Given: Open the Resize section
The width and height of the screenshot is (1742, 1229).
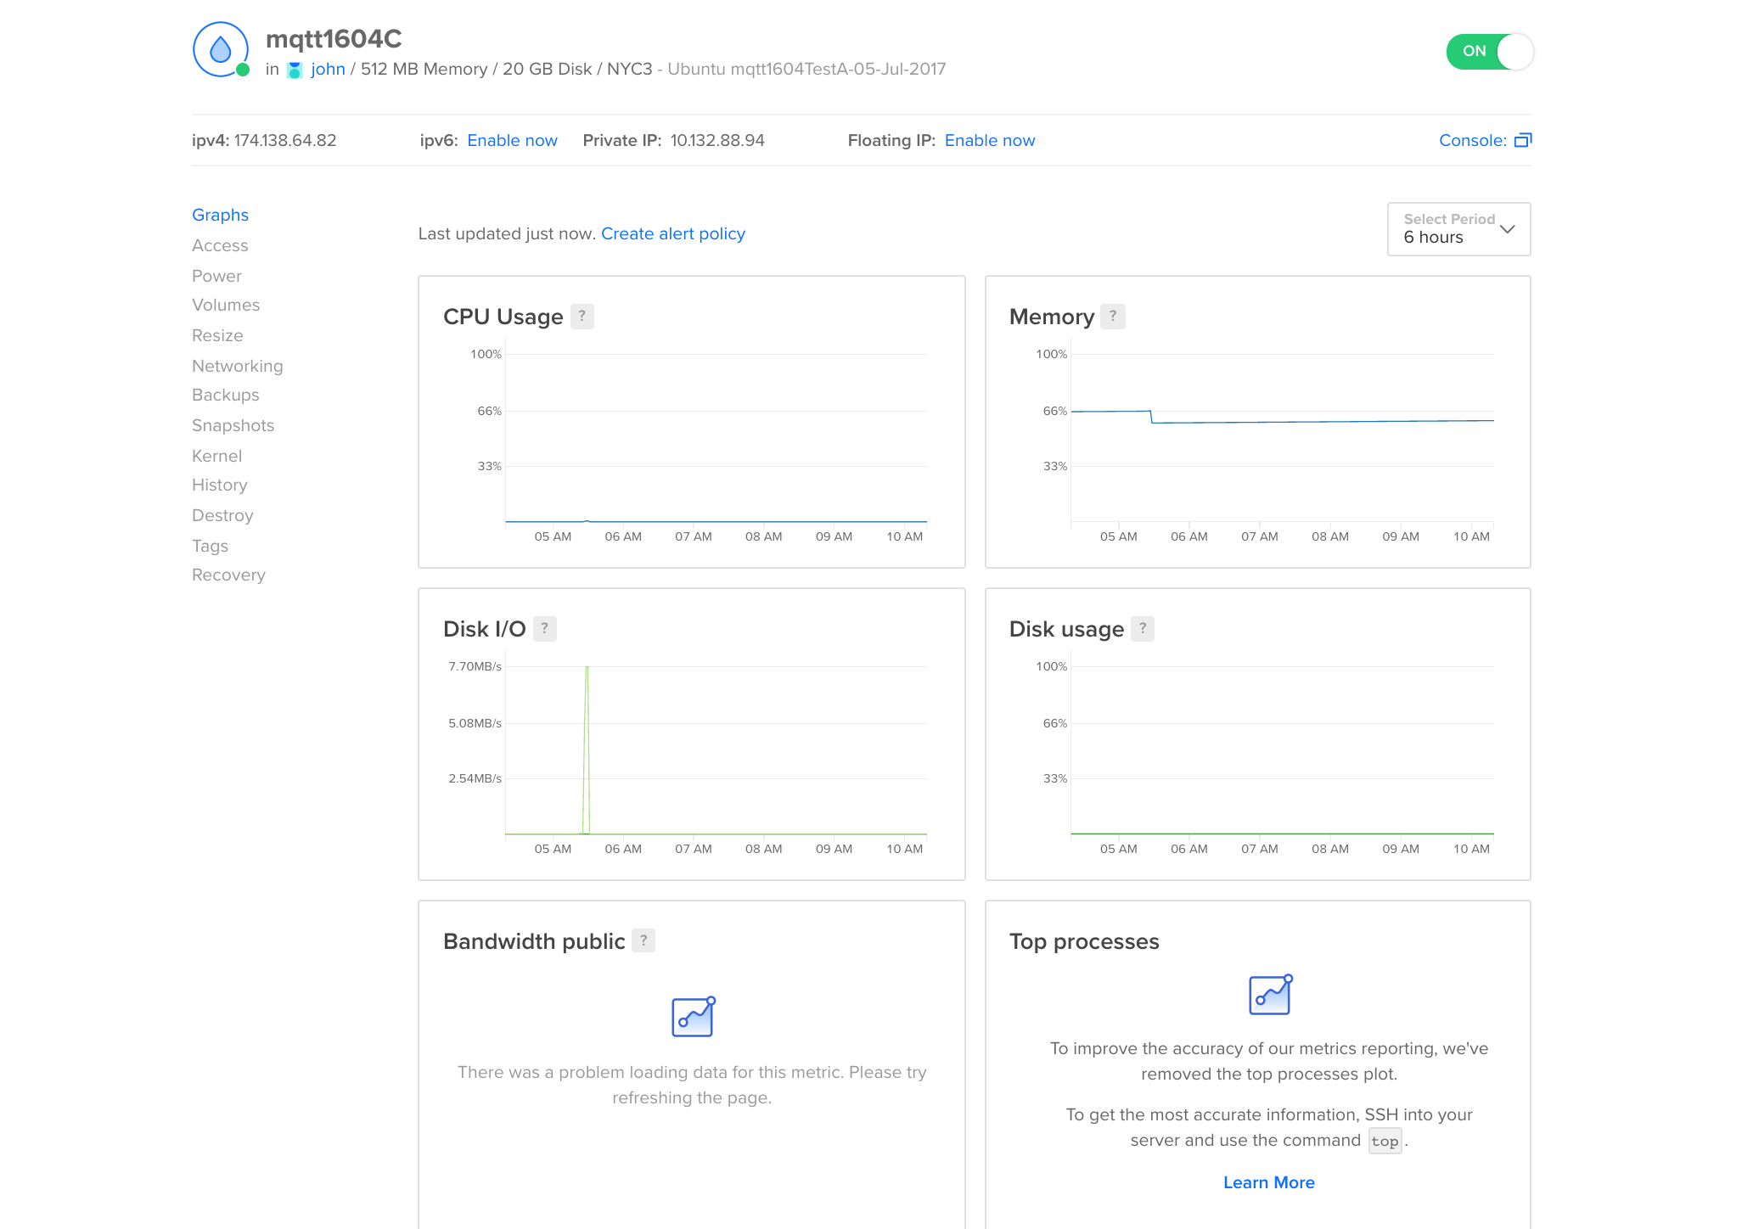Looking at the screenshot, I should (217, 335).
